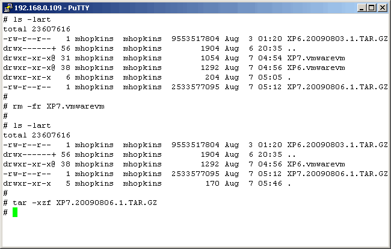Maximize the PuTTY terminal window

coord(372,8)
